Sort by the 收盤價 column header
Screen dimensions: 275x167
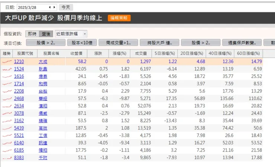76,54
